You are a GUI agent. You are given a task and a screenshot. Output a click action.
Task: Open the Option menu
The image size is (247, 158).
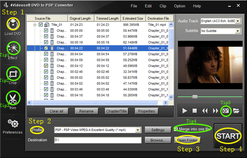[179, 6]
